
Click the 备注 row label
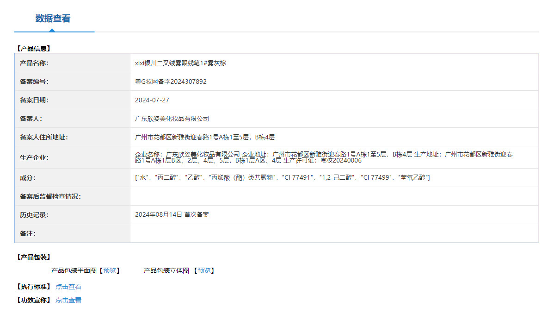coord(28,233)
